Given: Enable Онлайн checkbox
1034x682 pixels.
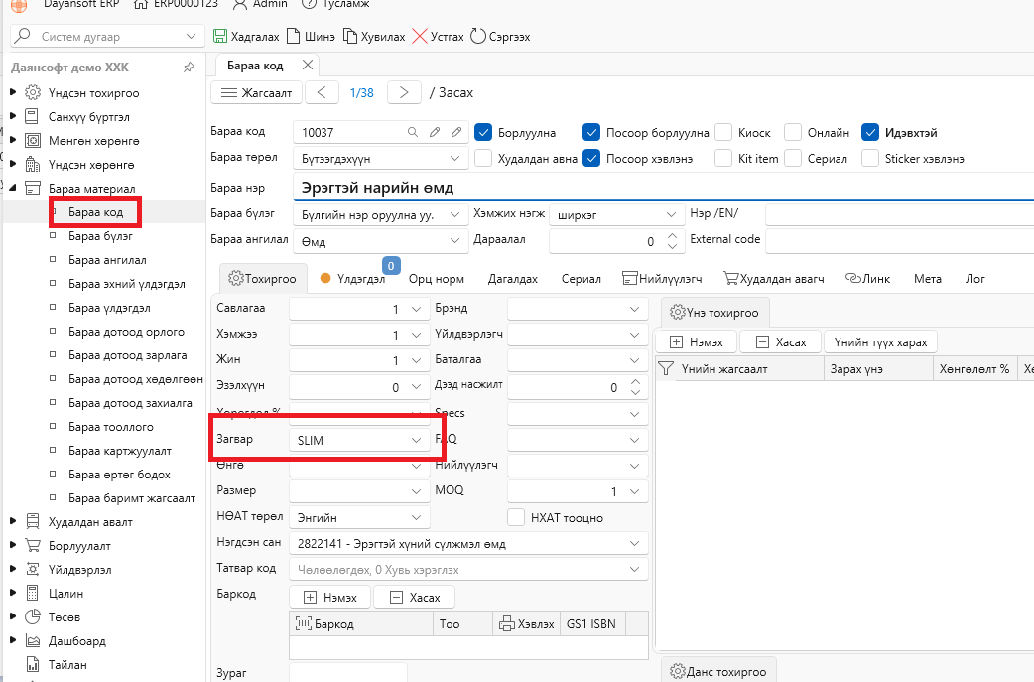Looking at the screenshot, I should [x=793, y=133].
